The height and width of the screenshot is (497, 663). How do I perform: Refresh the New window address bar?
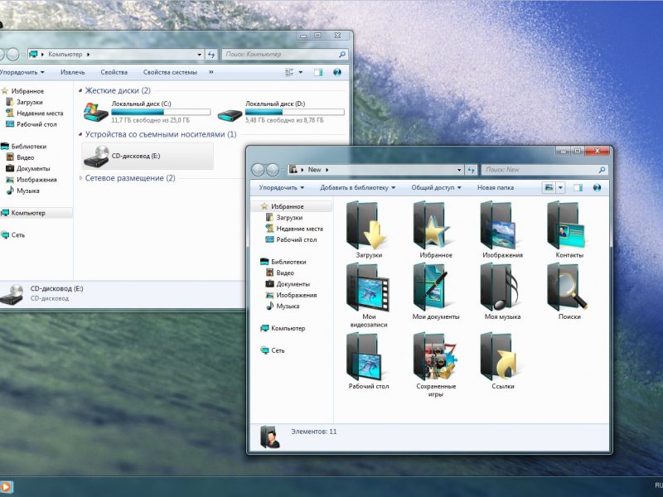point(471,170)
